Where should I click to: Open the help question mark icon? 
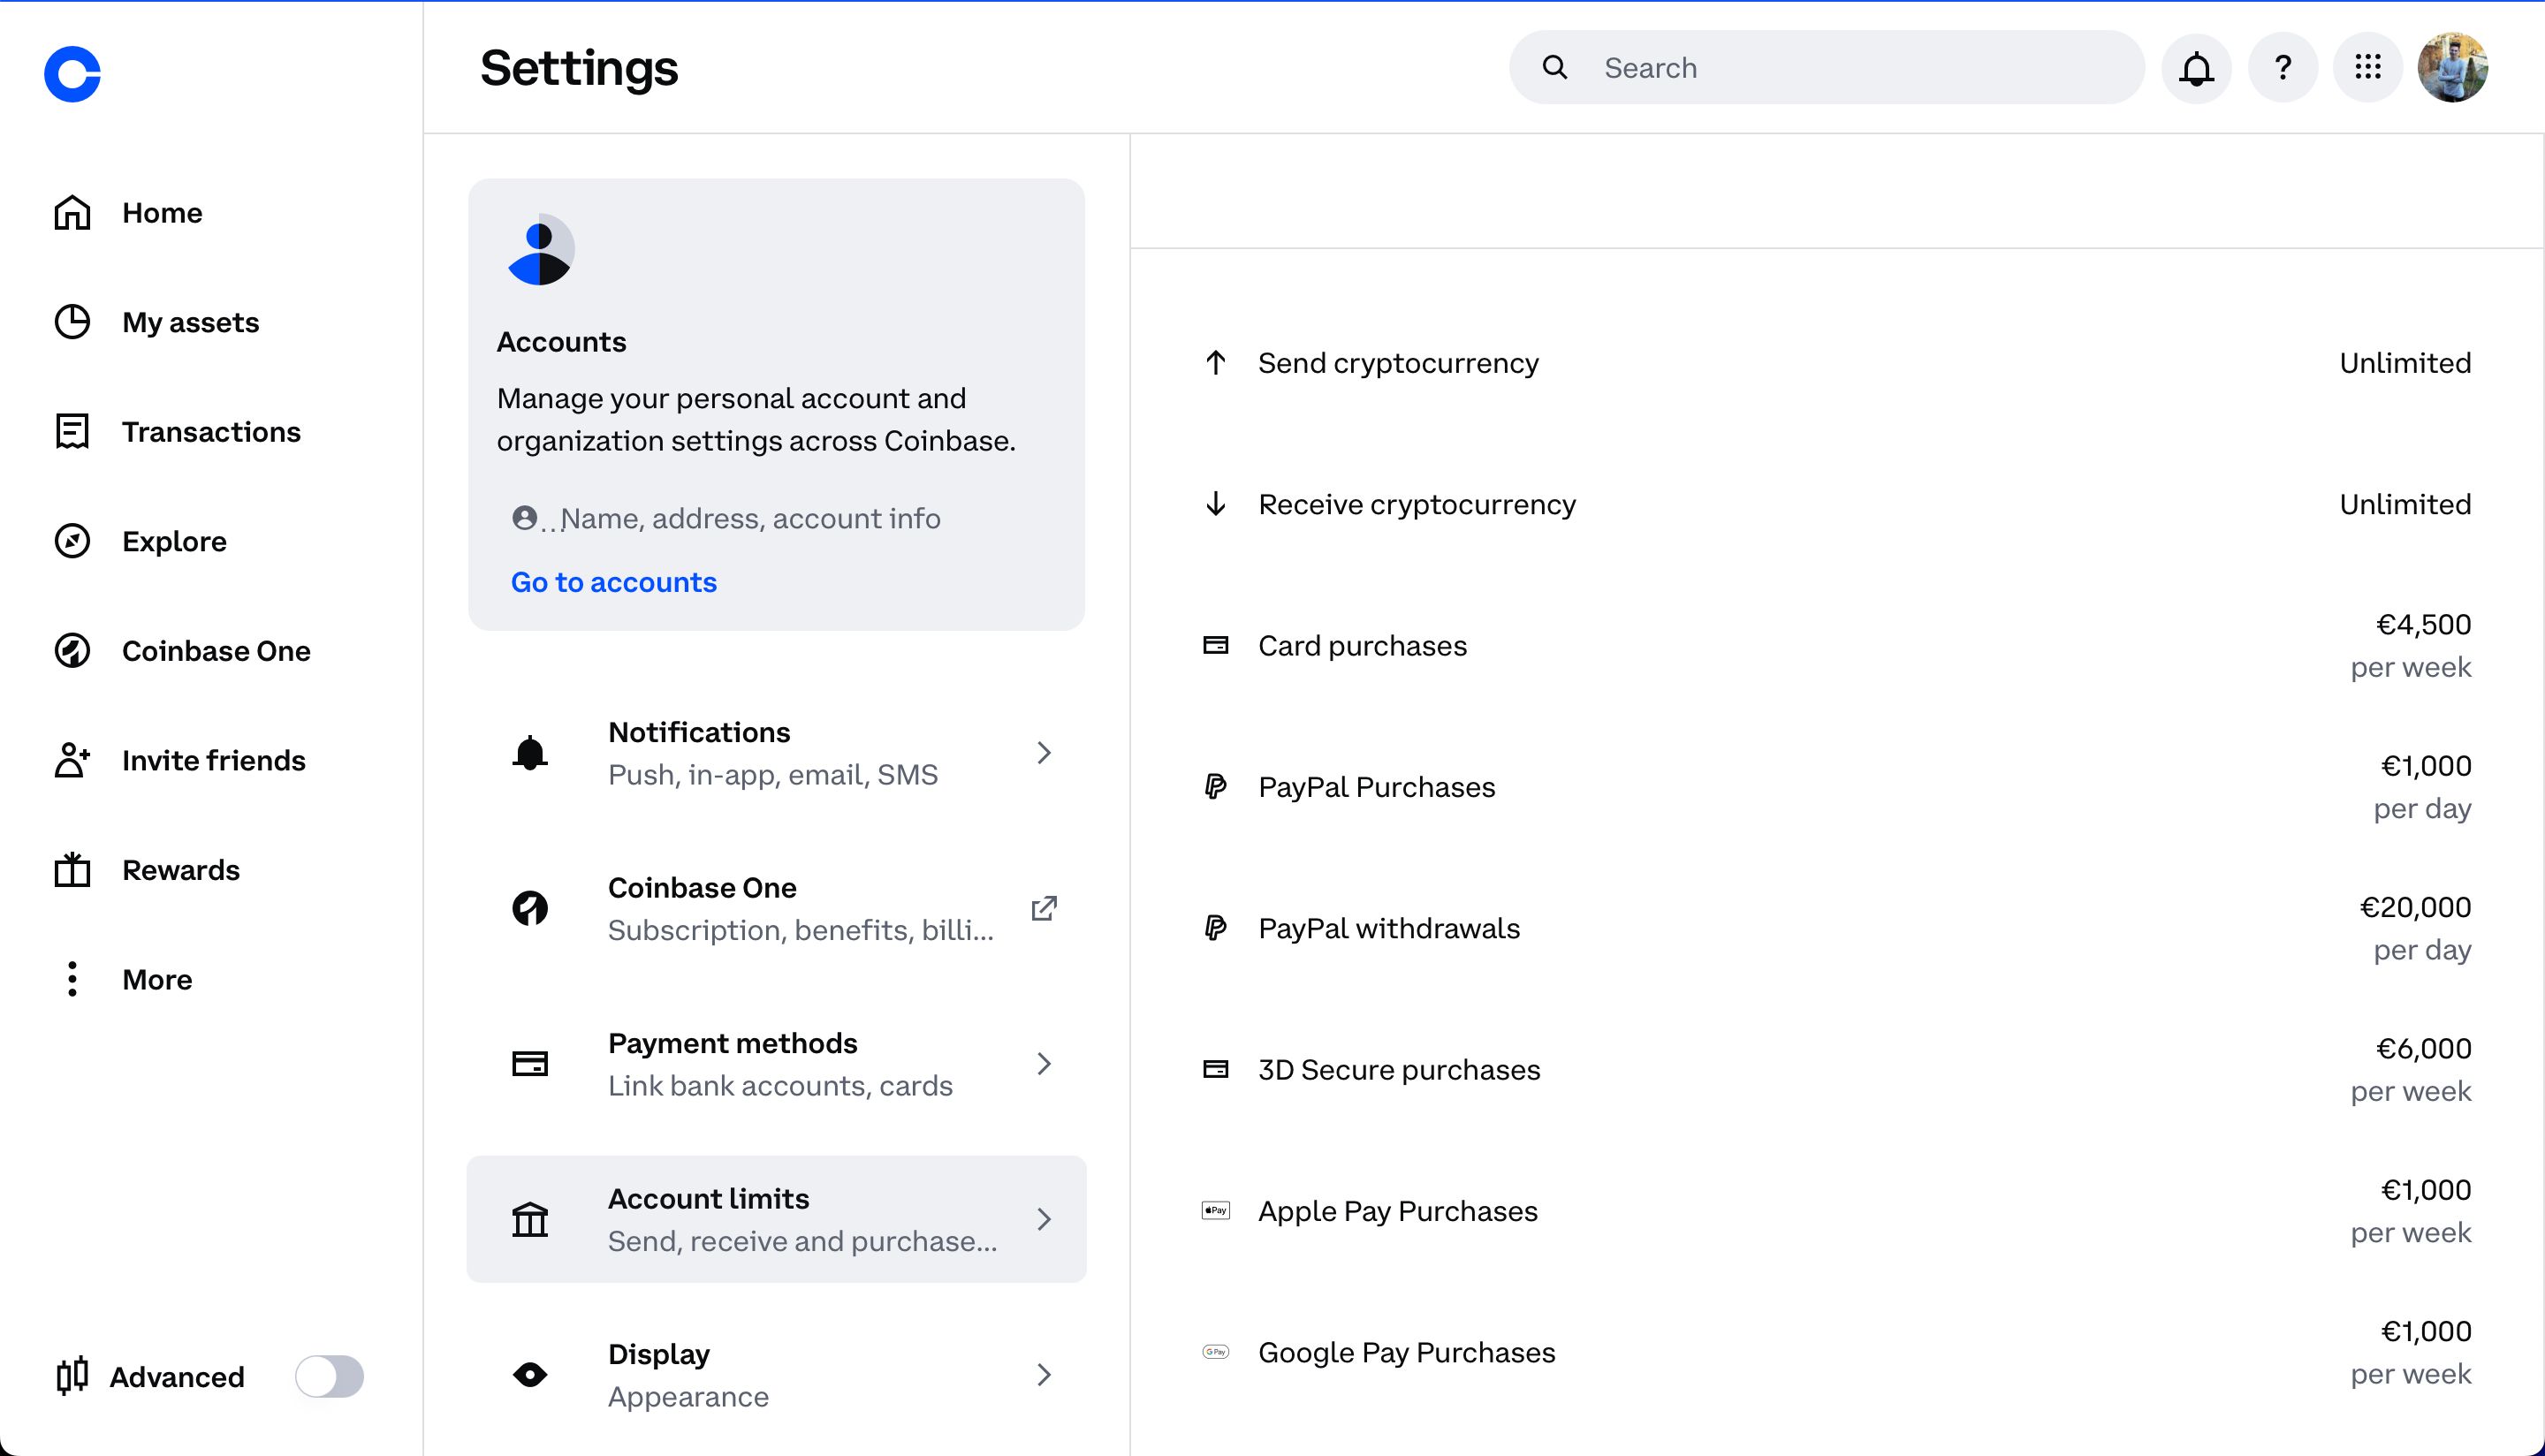(2282, 68)
